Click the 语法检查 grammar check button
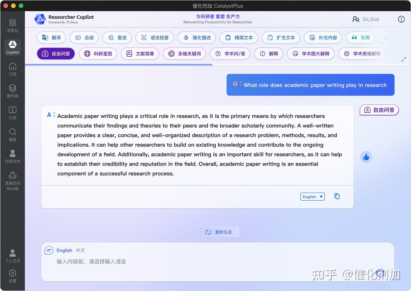This screenshot has height=291, width=411. click(154, 38)
